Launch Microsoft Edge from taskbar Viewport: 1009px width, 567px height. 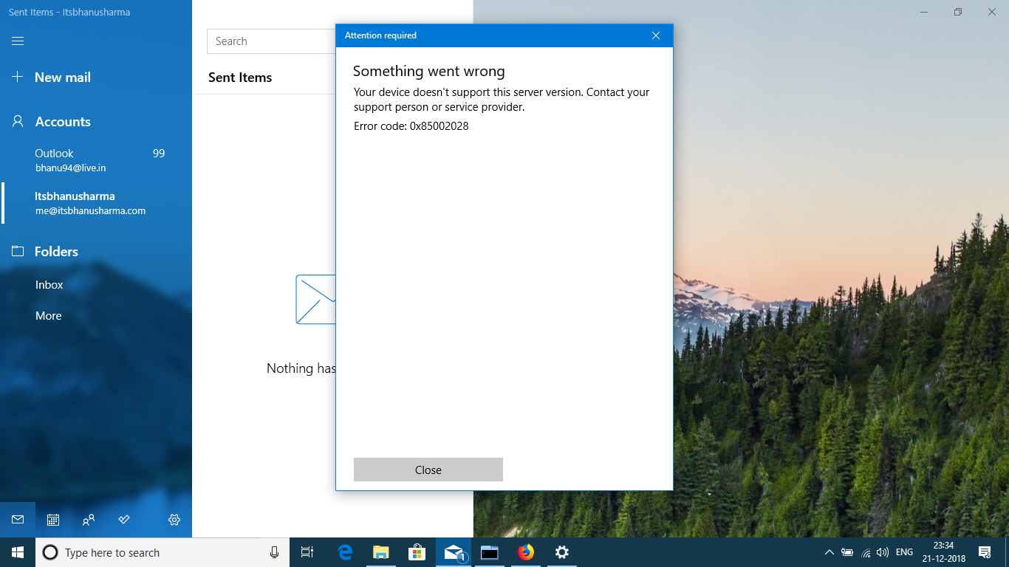pos(345,552)
